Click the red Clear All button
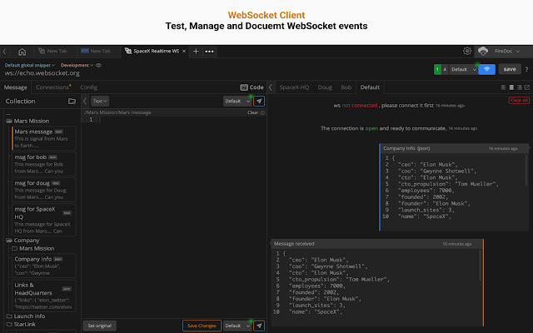This screenshot has width=533, height=333. point(518,100)
